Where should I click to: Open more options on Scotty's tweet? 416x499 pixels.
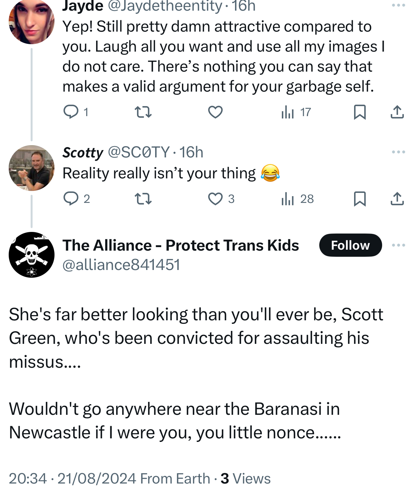pos(398,152)
